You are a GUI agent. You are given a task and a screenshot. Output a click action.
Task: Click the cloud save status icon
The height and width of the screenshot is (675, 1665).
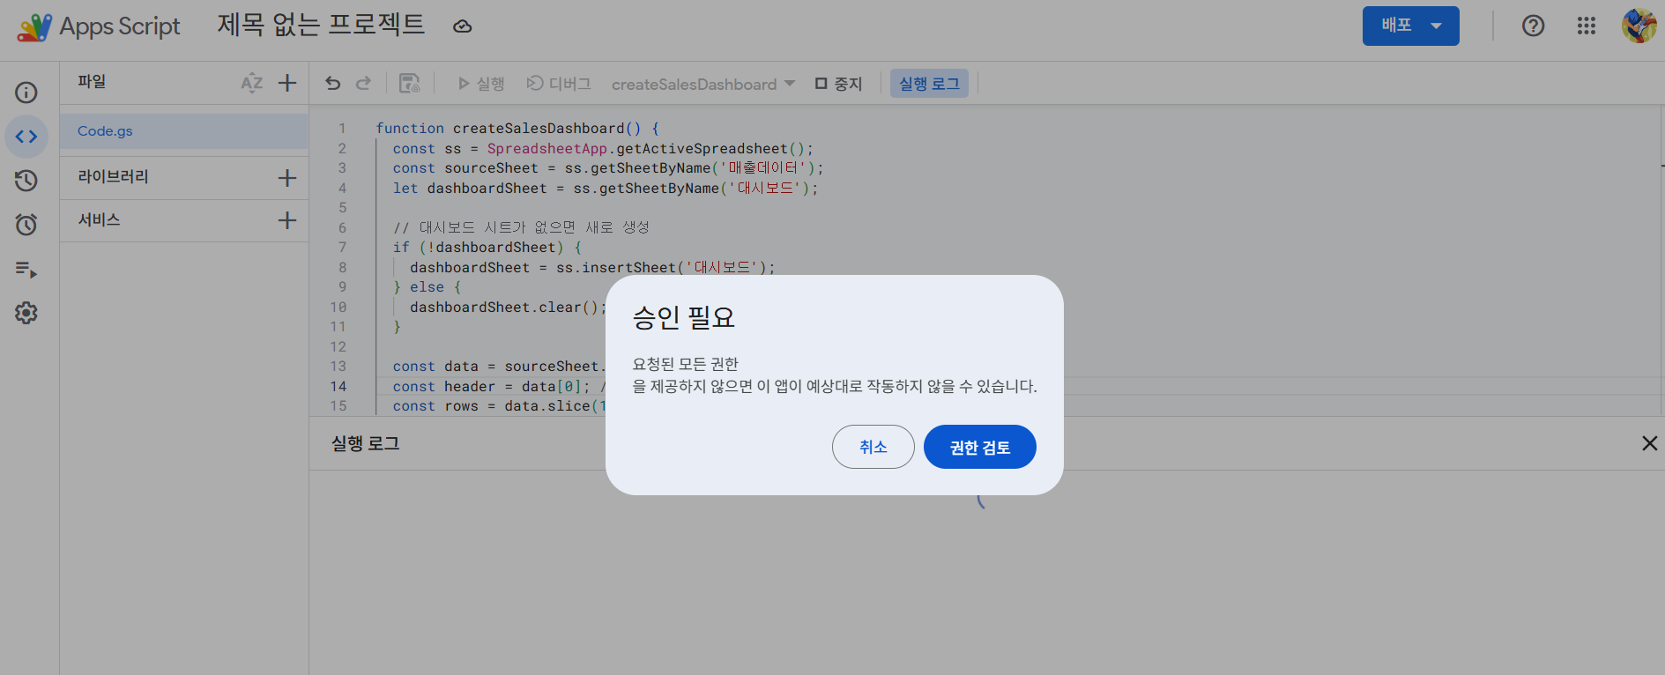click(x=463, y=26)
